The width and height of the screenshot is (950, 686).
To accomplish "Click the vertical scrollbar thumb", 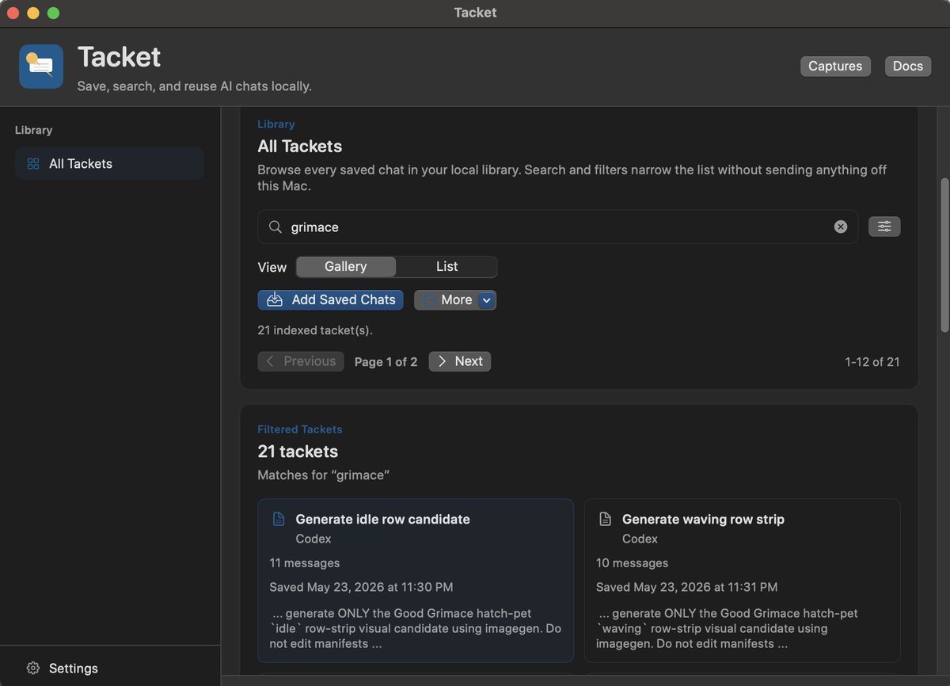I will [x=944, y=254].
